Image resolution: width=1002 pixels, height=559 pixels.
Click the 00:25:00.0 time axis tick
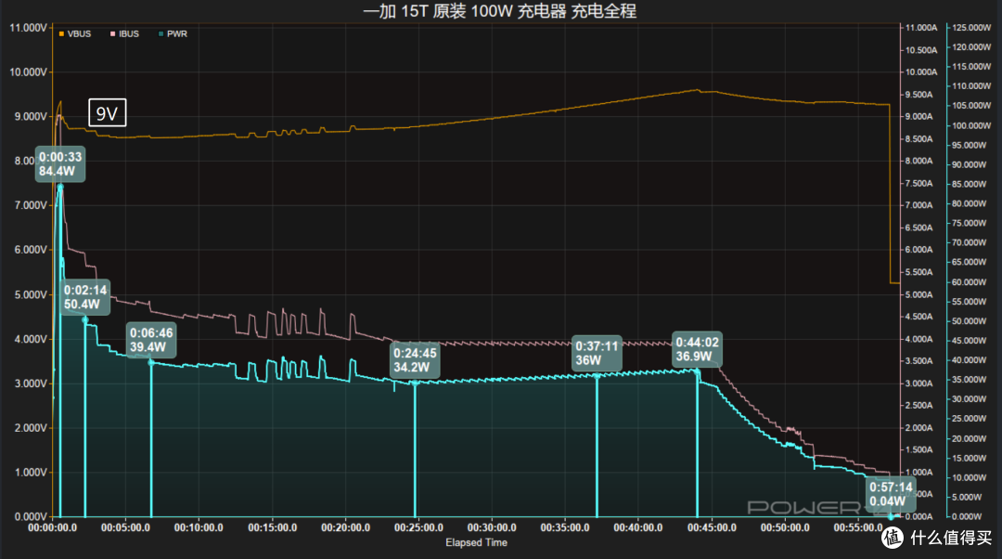[418, 527]
